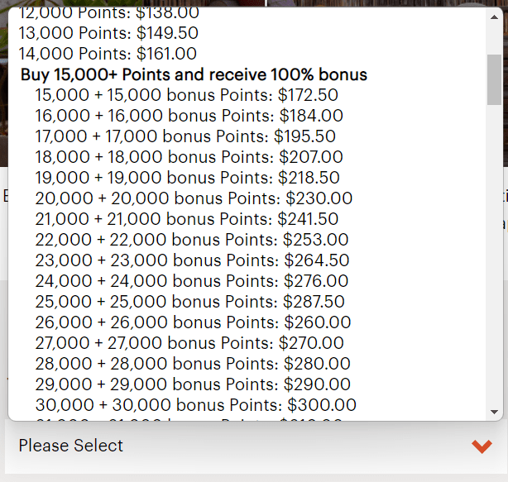Pick the $241.50 bonus points option
Image resolution: width=508 pixels, height=482 pixels.
point(186,219)
